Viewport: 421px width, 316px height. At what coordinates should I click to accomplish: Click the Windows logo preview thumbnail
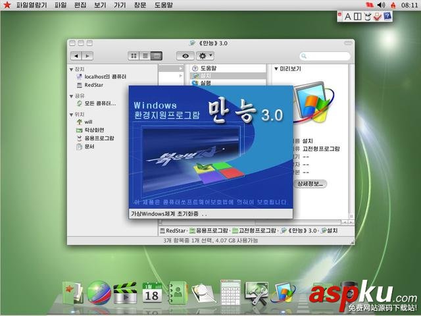(314, 103)
